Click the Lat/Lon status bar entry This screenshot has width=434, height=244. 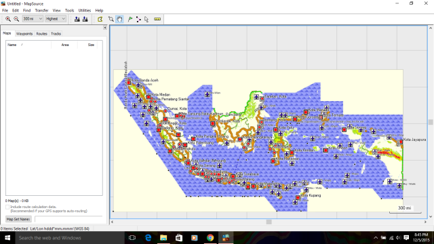(60, 229)
